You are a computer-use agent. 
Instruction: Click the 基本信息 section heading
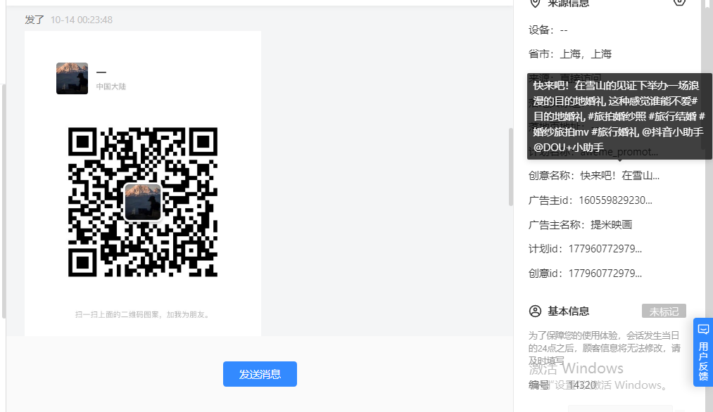point(569,311)
